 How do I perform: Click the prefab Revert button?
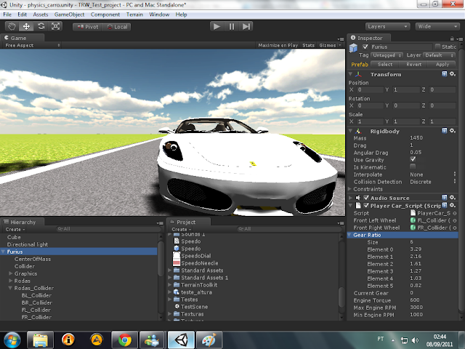click(x=413, y=65)
